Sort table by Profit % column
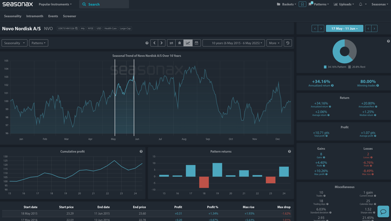This screenshot has height=221, width=391. 212,207
